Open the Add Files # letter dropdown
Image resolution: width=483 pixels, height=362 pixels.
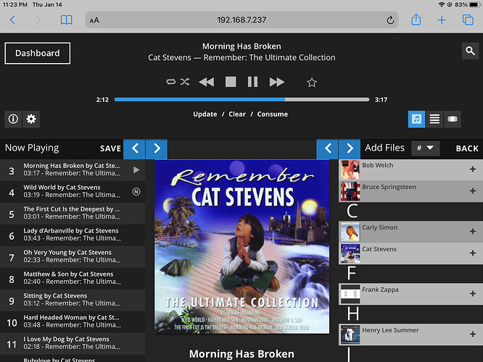point(426,148)
